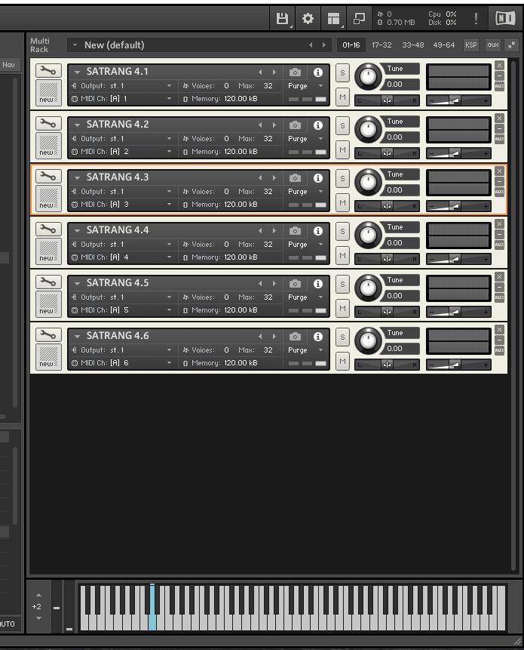The width and height of the screenshot is (524, 650).
Task: Shift the keyboard octave down
Action: tap(38, 618)
